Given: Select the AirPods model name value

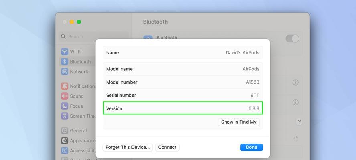Looking at the screenshot, I should (x=251, y=69).
